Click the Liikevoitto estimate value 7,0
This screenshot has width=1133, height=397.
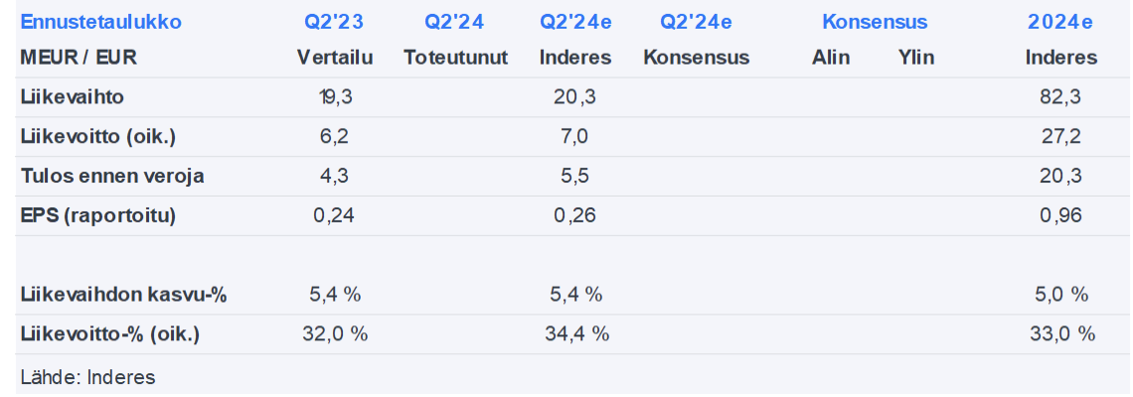[574, 137]
